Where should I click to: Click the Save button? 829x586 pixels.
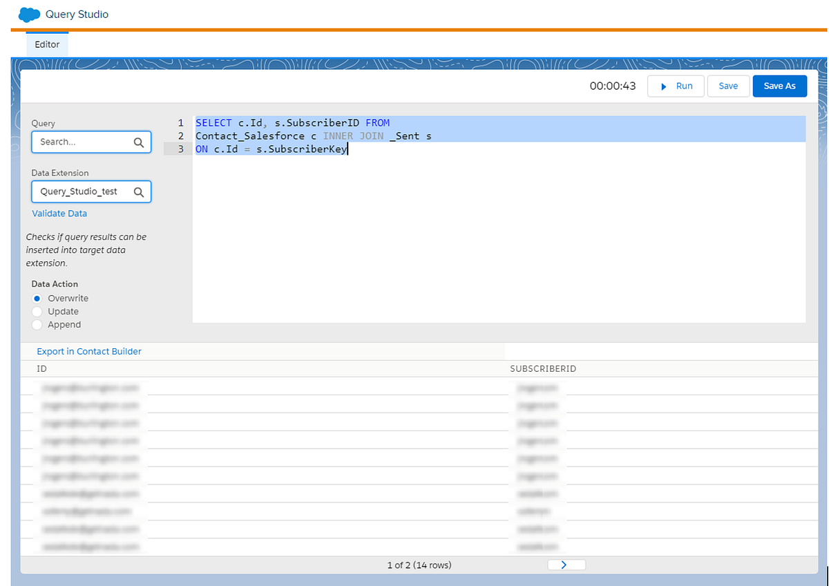(728, 86)
